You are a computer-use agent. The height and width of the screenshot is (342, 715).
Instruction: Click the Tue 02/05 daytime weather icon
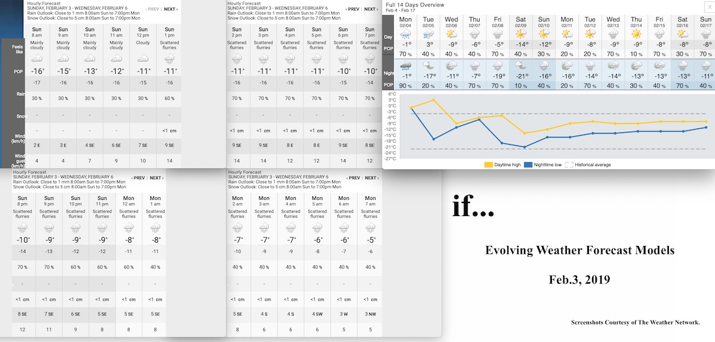(x=428, y=34)
